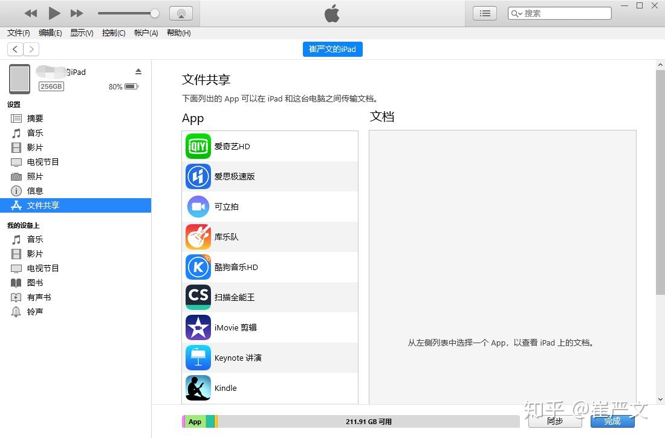This screenshot has height=438, width=665.
Task: Open the 控制(C) menu
Action: pos(114,33)
